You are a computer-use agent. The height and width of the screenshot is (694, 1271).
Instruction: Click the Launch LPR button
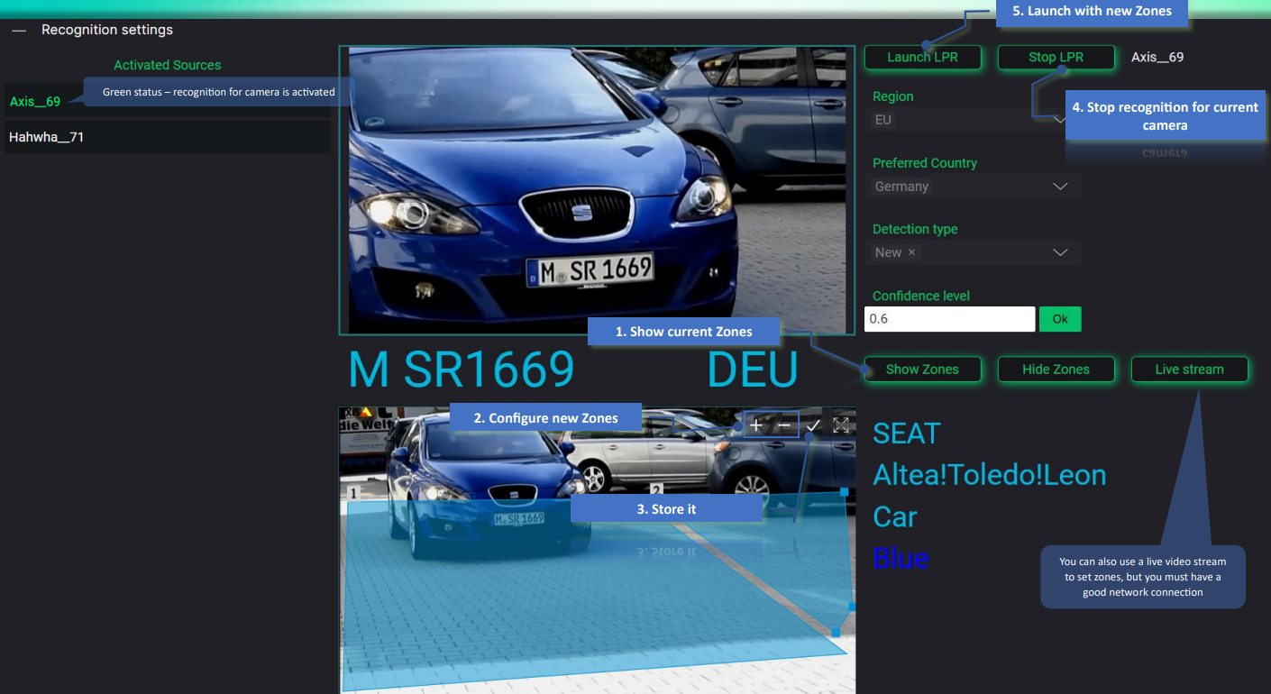[x=922, y=57]
